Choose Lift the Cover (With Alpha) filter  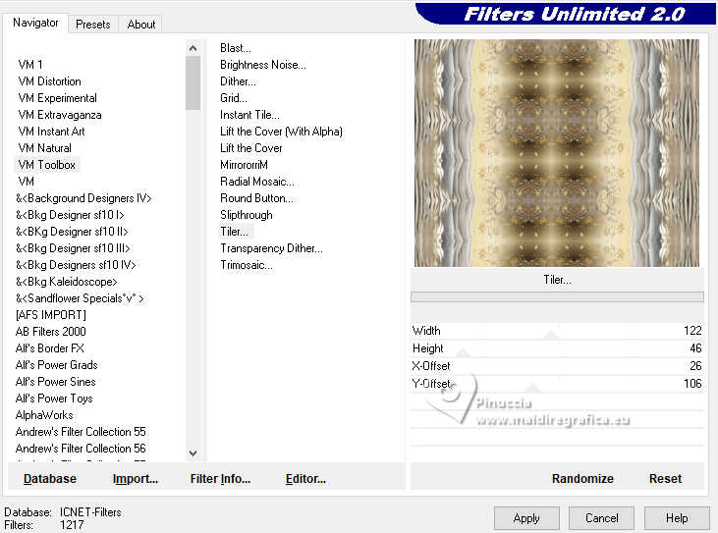click(x=281, y=132)
